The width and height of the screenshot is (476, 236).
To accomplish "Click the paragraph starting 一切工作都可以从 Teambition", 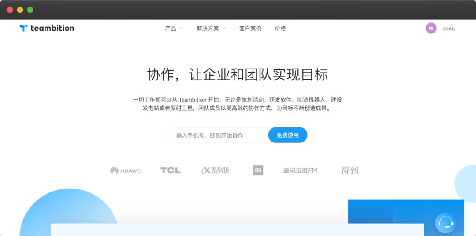I will coord(238,104).
